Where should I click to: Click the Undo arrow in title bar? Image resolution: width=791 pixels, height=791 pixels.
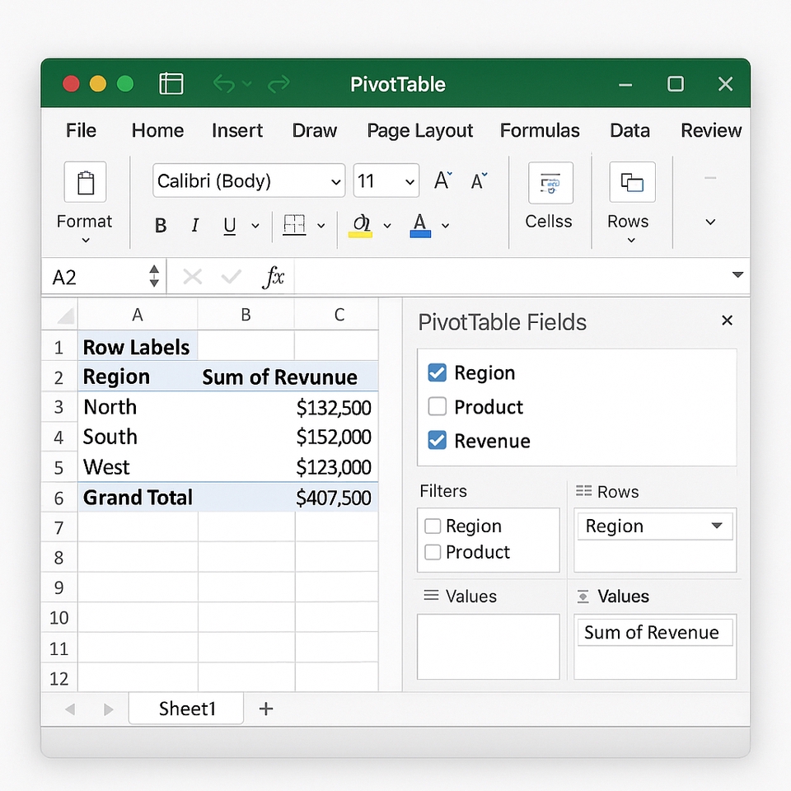(223, 84)
